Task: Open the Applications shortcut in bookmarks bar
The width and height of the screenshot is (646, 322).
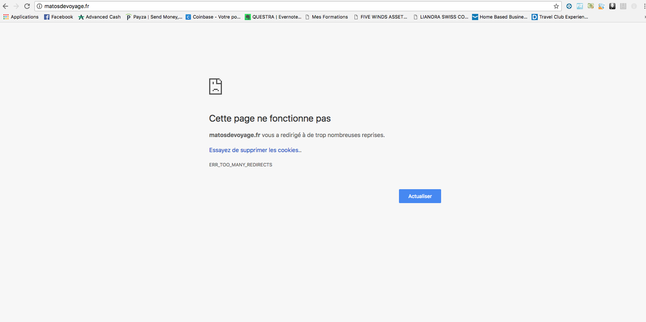Action: [21, 17]
